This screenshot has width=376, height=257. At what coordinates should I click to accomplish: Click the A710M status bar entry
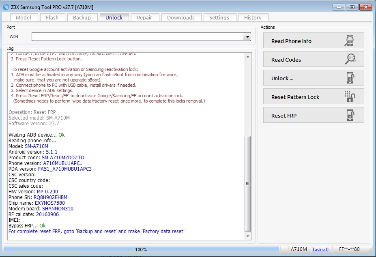299,249
